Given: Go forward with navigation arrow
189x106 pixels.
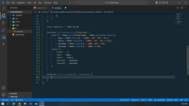Looking at the screenshot, I should pos(74,3).
